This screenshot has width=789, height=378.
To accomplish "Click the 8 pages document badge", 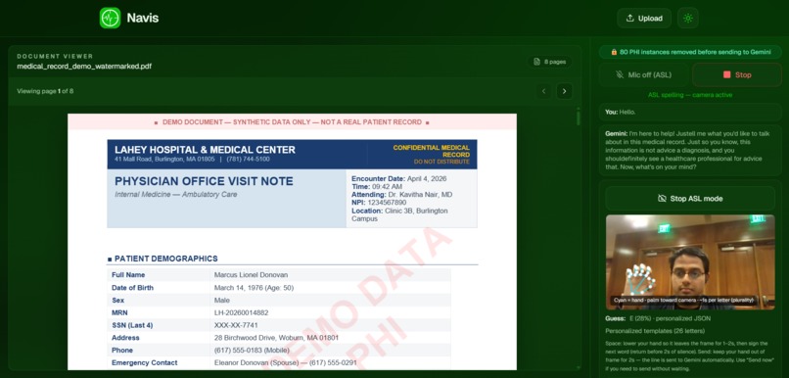I will click(x=550, y=62).
